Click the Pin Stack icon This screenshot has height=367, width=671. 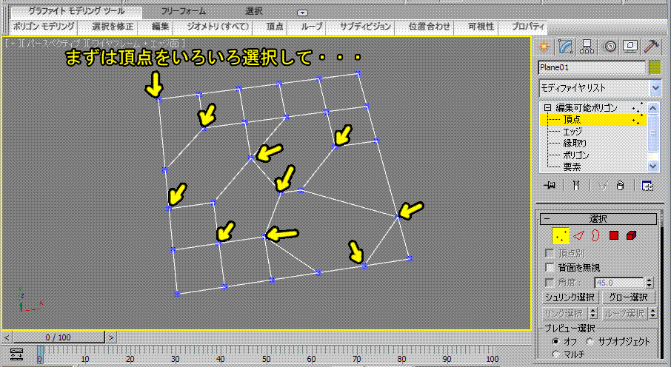[x=550, y=185]
